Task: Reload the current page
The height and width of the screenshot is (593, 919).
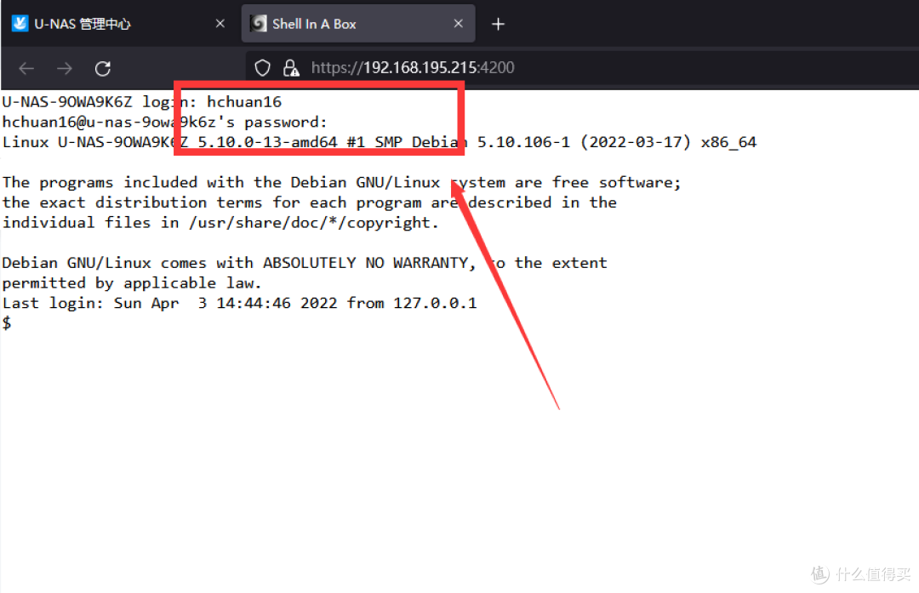Action: pyautogui.click(x=103, y=68)
